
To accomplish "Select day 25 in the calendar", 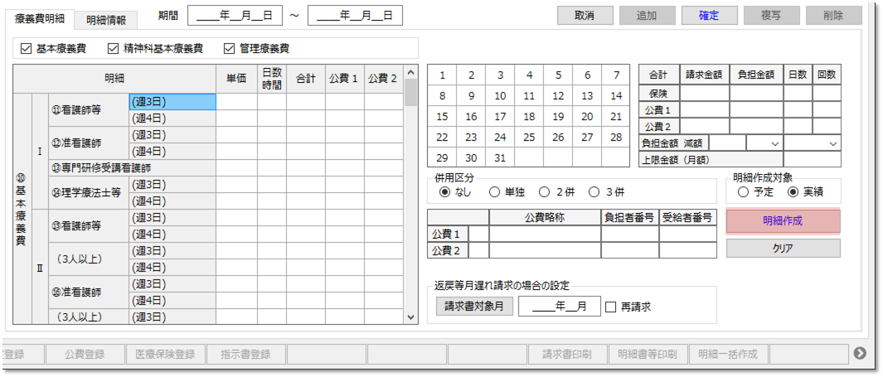I will [x=529, y=137].
